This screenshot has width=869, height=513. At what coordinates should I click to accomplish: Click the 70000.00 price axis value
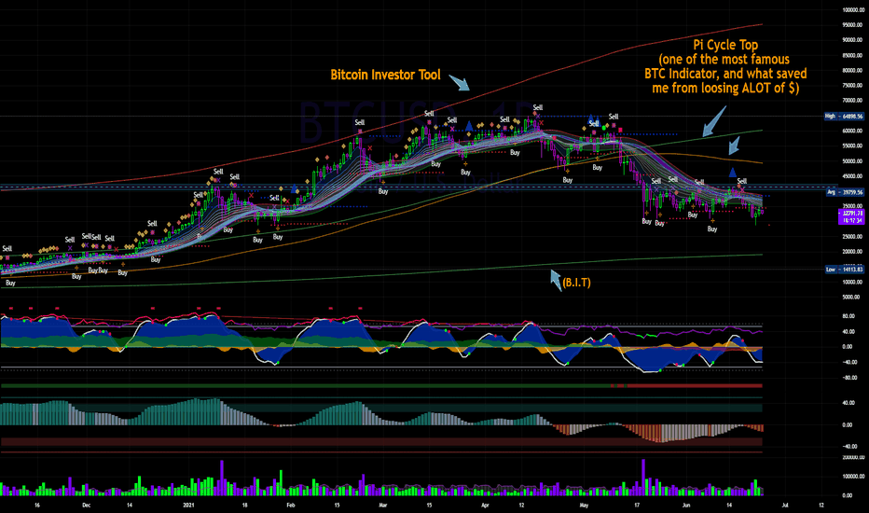coord(852,101)
